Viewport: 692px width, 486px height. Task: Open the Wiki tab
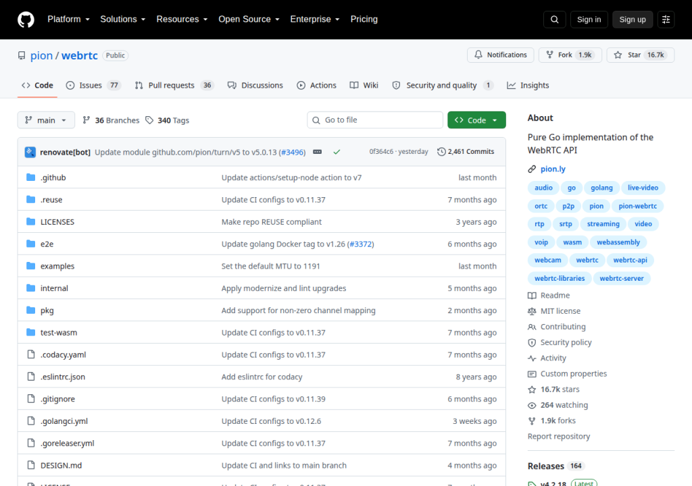[x=364, y=85]
